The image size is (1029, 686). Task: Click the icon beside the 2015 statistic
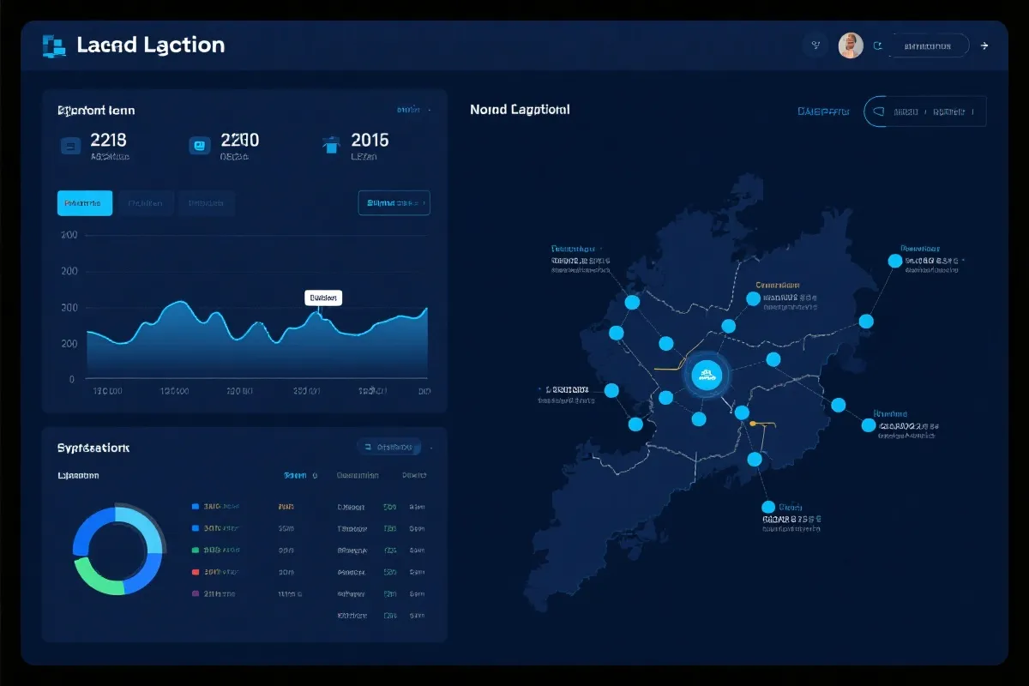coord(330,146)
